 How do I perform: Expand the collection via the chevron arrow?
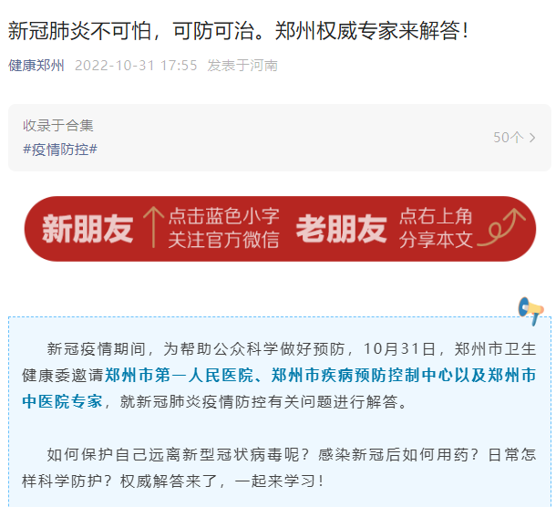tap(532, 138)
